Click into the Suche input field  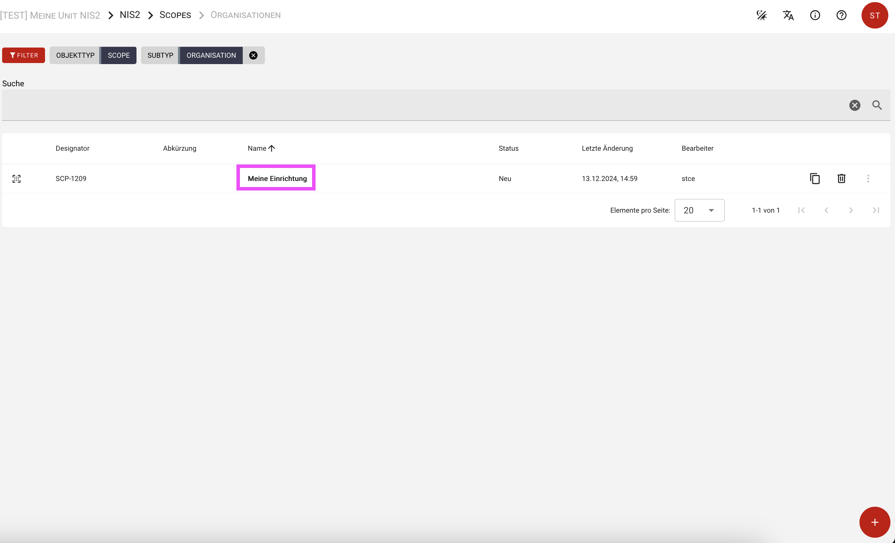(418, 105)
